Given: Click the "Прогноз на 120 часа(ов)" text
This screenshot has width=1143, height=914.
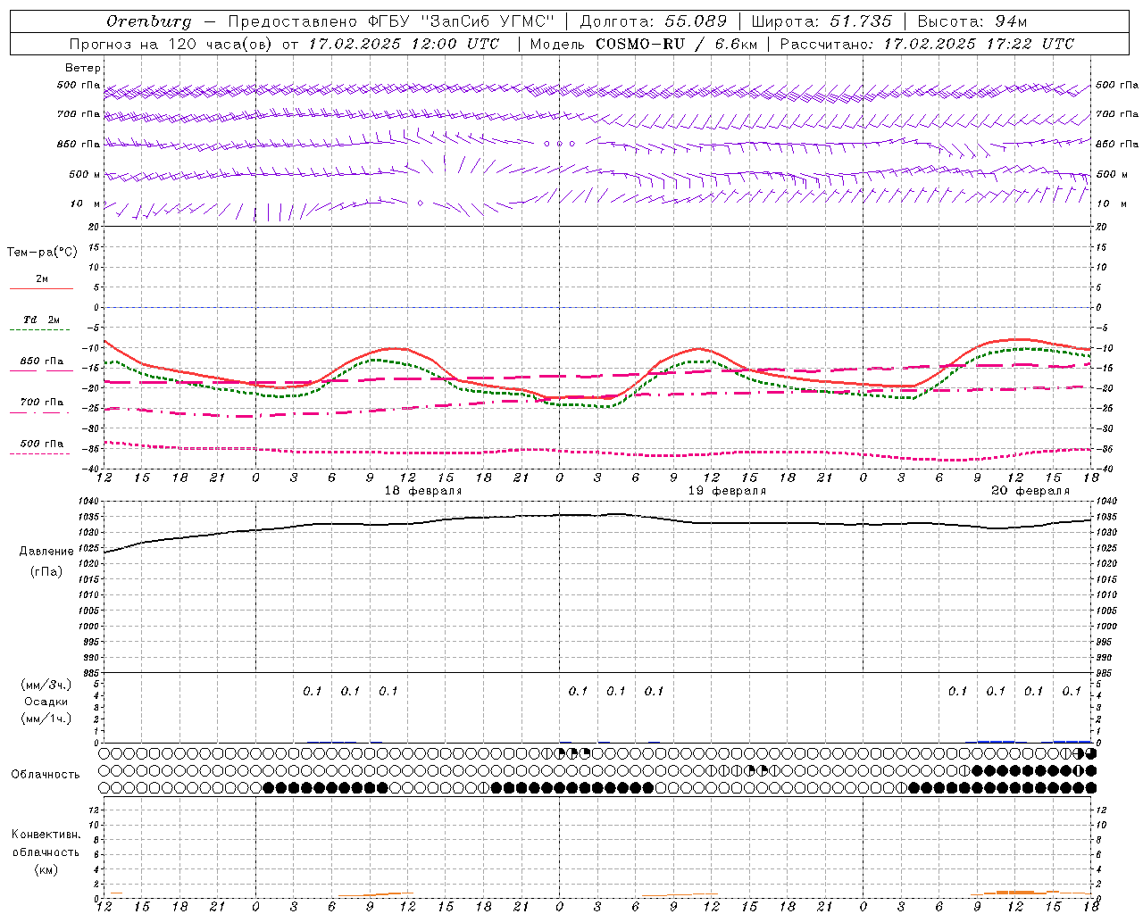Looking at the screenshot, I should pos(171,44).
